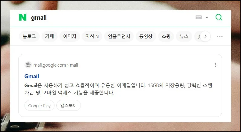This screenshot has height=132, width=241.
Task: Select the 블로그 tab
Action: coord(29,36)
